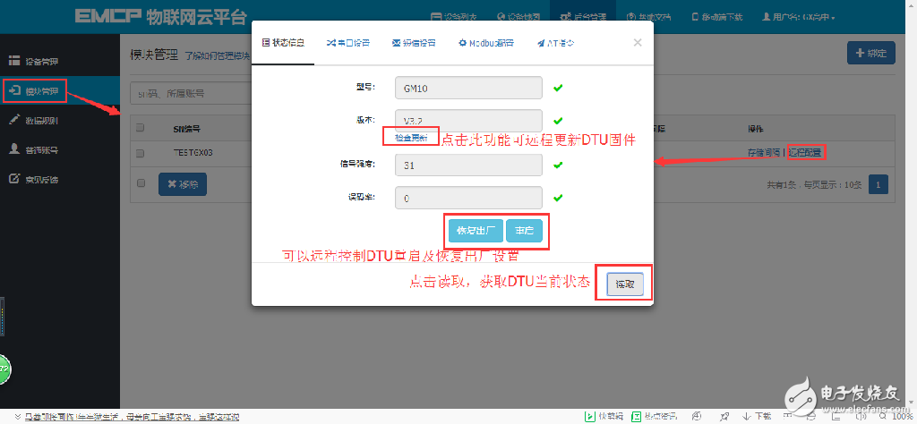Click the sign-in arrow icon of 模块管理
917x424 pixels.
14,90
